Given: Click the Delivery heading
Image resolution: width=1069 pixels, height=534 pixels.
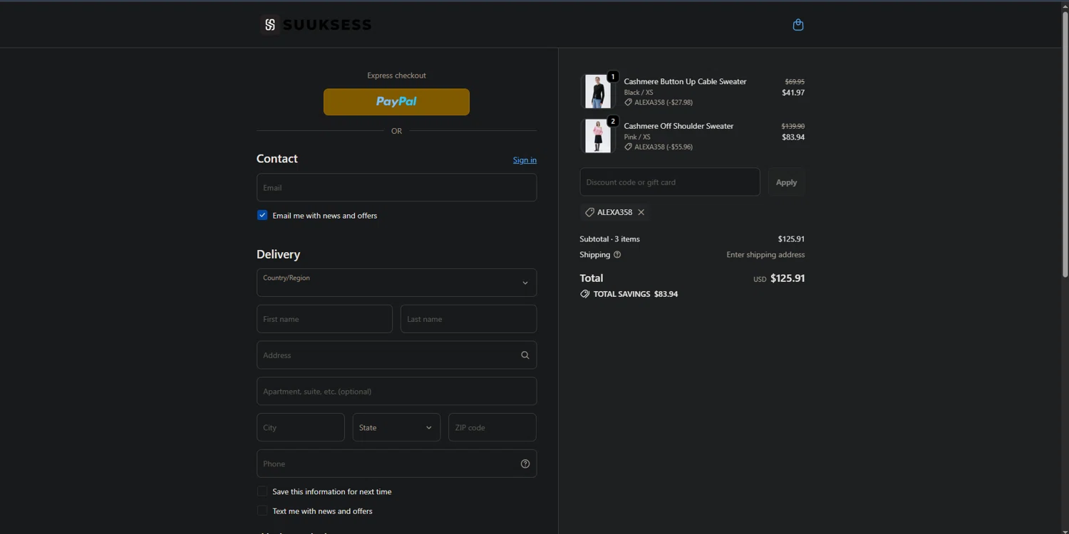Looking at the screenshot, I should coord(278,254).
